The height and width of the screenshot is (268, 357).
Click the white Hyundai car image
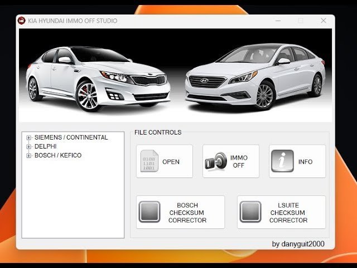click(x=255, y=76)
